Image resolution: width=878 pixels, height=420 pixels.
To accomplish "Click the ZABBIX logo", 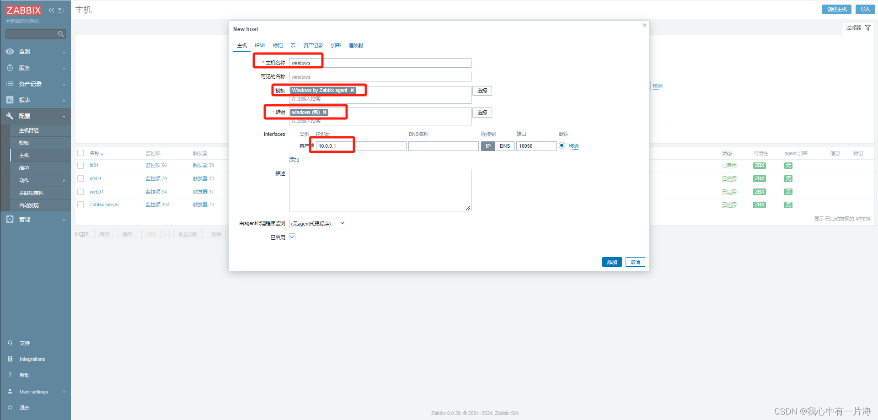I will [x=24, y=10].
